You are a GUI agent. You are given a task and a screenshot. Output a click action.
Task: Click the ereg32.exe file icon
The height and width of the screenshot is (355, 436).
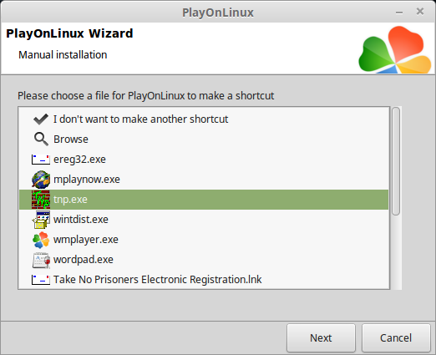41,160
